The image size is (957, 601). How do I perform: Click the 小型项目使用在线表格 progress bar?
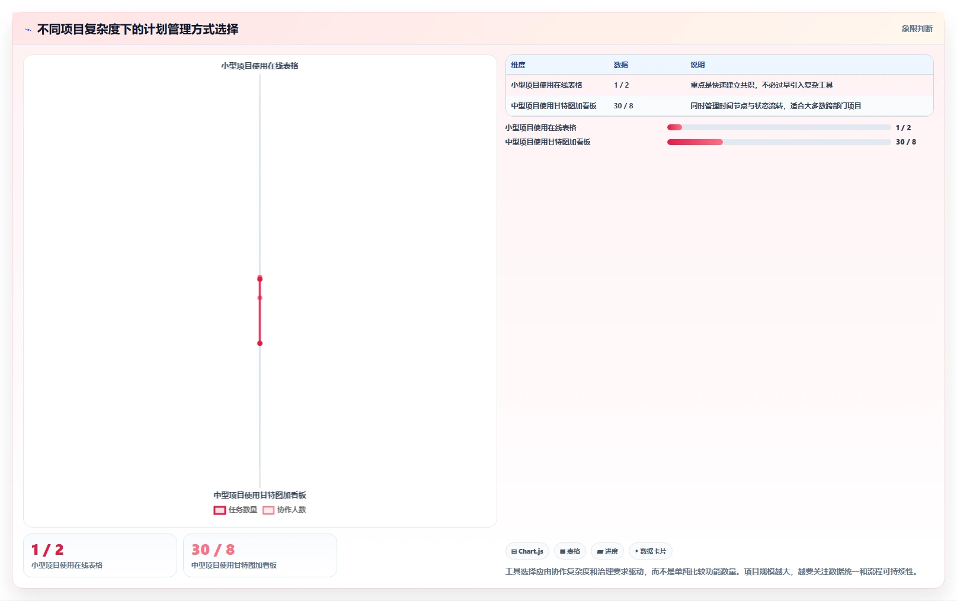779,127
